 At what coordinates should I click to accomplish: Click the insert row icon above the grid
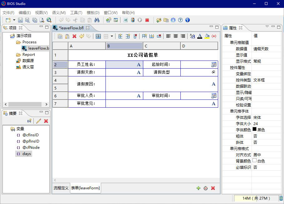pyautogui.click(x=120, y=36)
